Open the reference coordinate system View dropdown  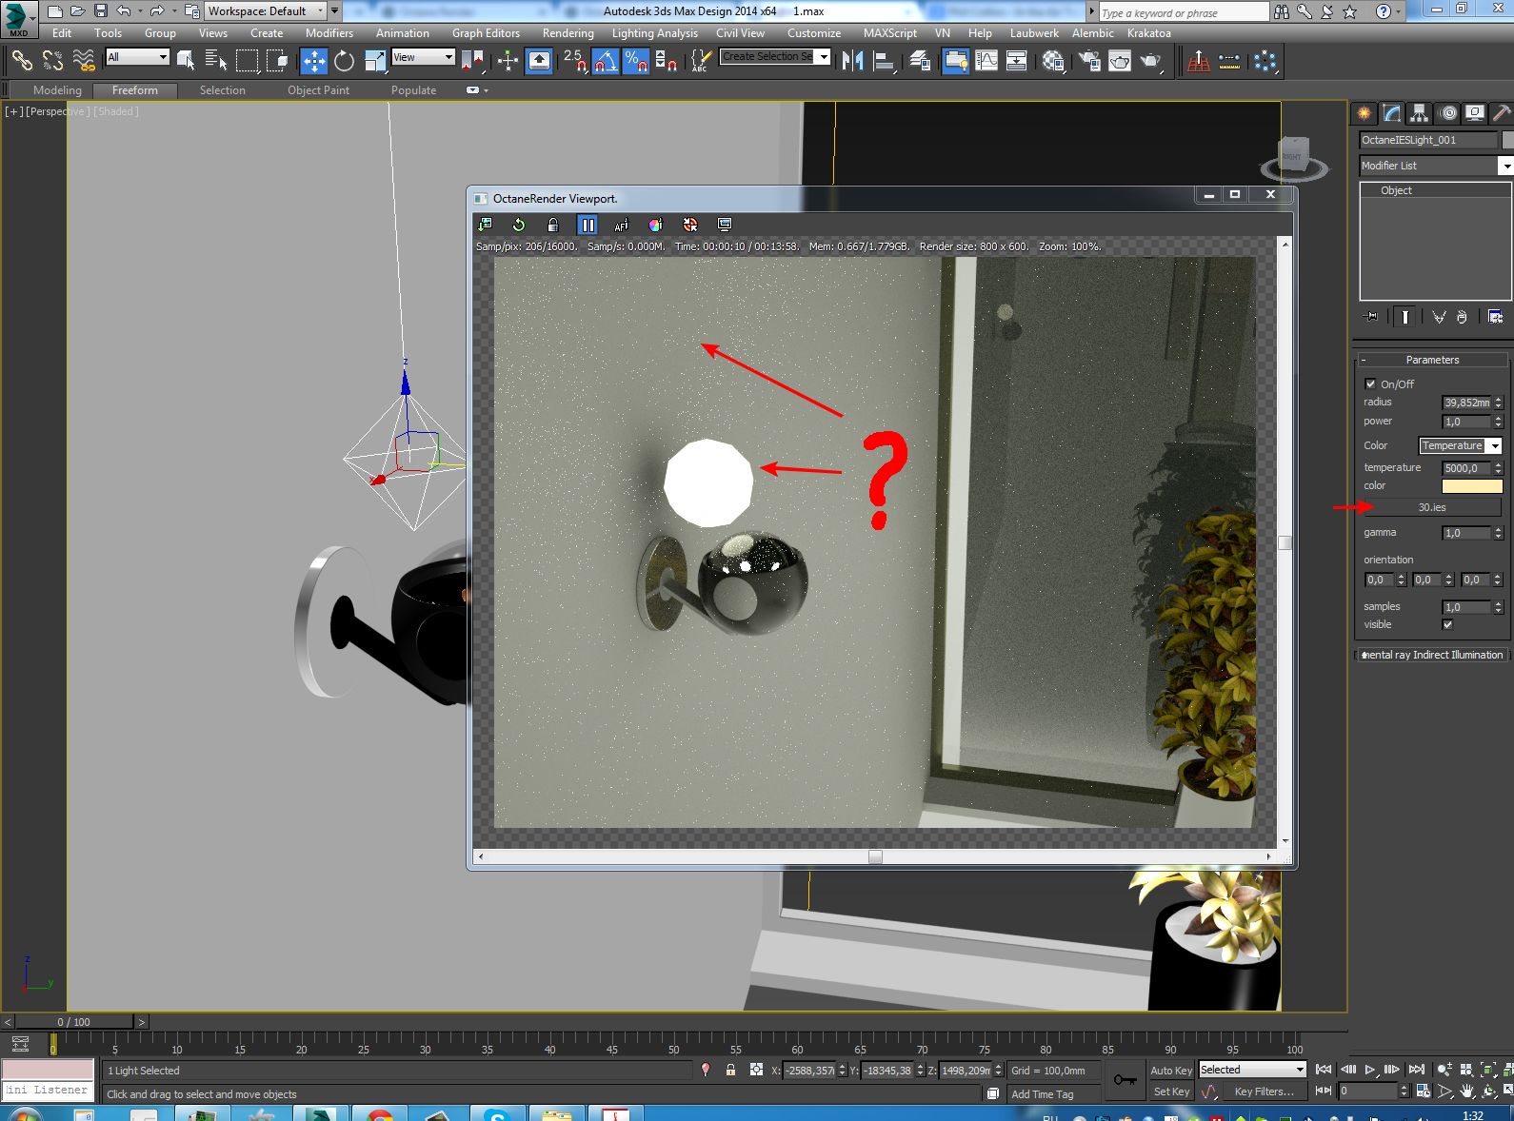click(x=423, y=57)
